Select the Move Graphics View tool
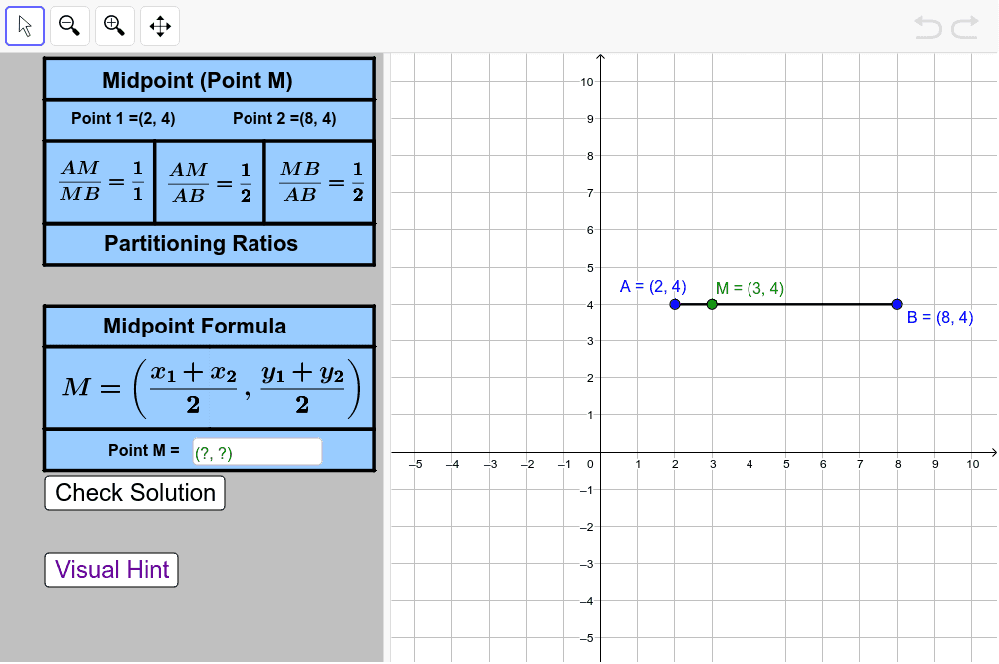This screenshot has height=664, width=999. coord(159,25)
